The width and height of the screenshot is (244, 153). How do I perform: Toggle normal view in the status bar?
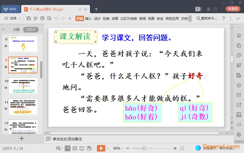(x=68, y=148)
